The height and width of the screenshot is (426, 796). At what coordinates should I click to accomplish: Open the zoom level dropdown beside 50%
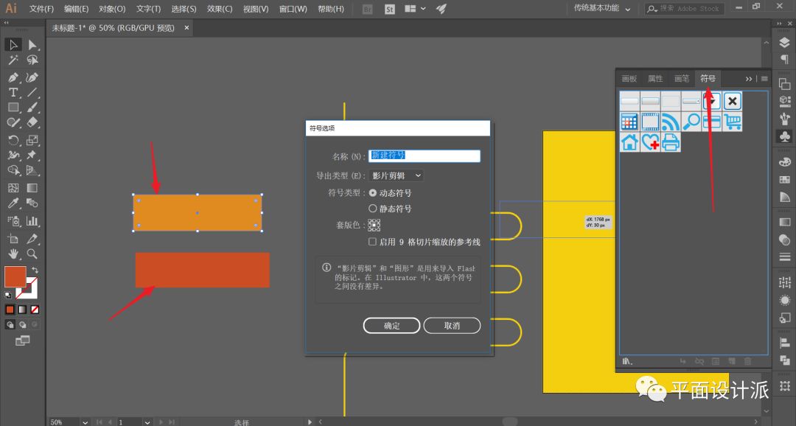click(x=85, y=422)
